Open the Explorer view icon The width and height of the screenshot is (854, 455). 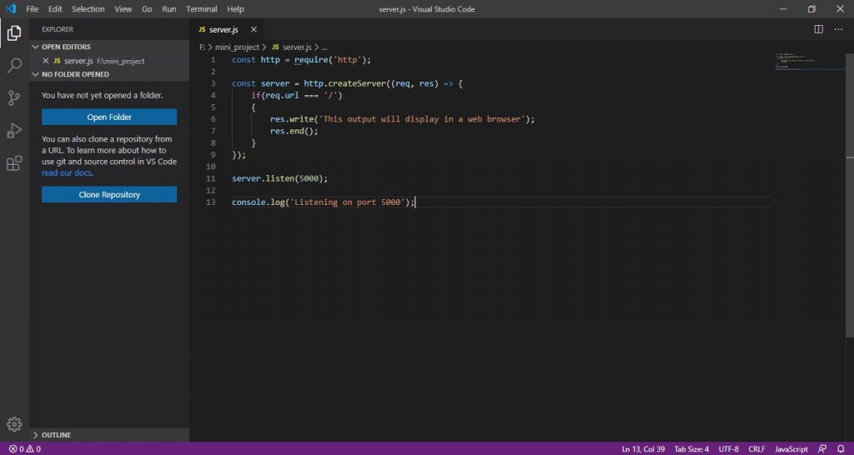click(x=14, y=33)
